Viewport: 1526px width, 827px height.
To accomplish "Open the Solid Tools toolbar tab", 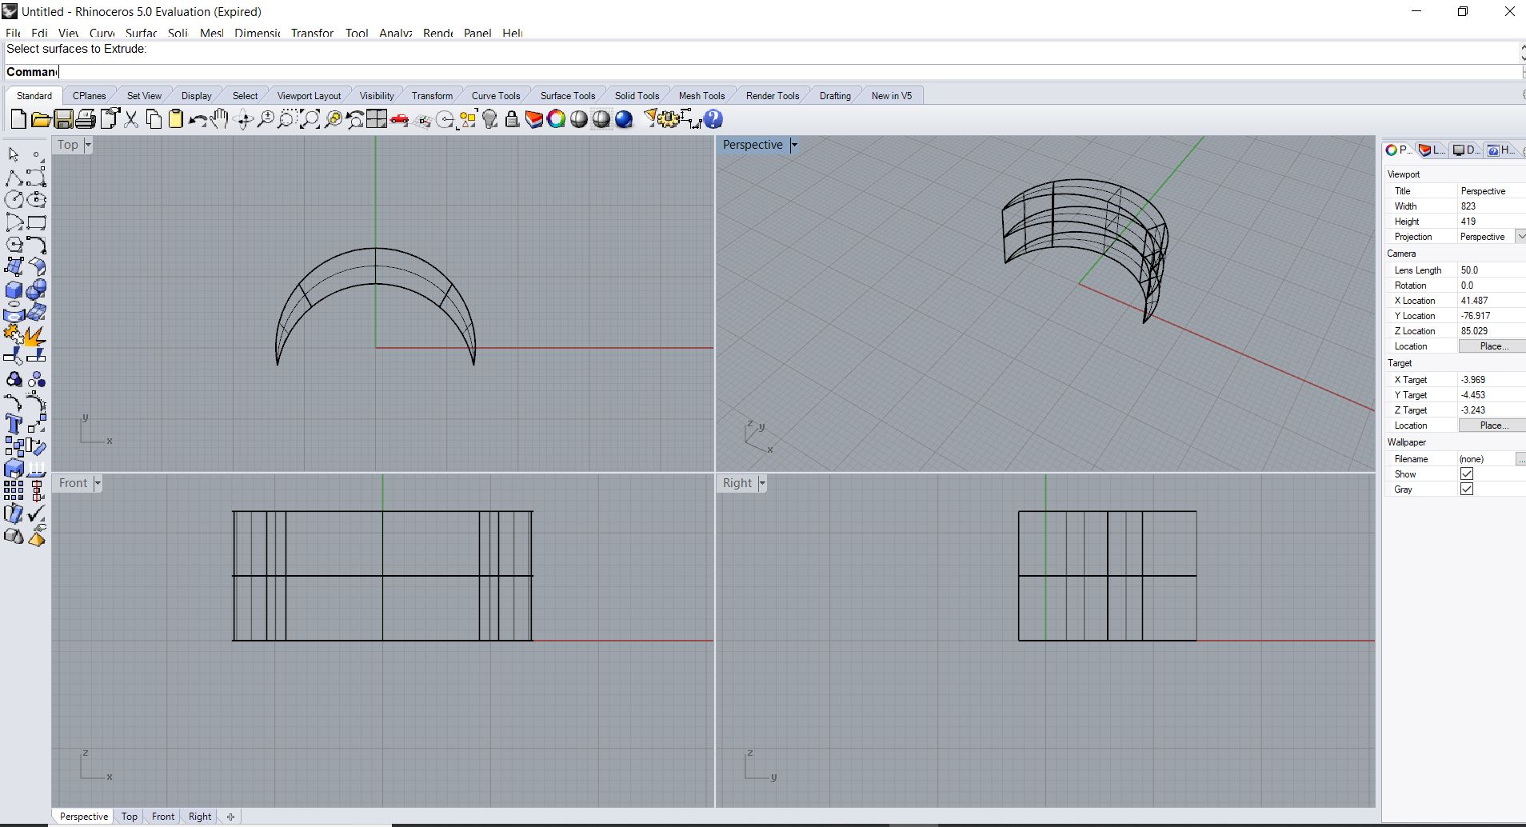I will pyautogui.click(x=637, y=95).
